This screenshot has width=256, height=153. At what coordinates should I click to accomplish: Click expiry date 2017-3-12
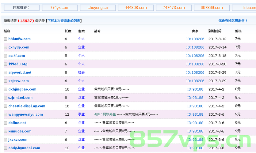coord(217,39)
